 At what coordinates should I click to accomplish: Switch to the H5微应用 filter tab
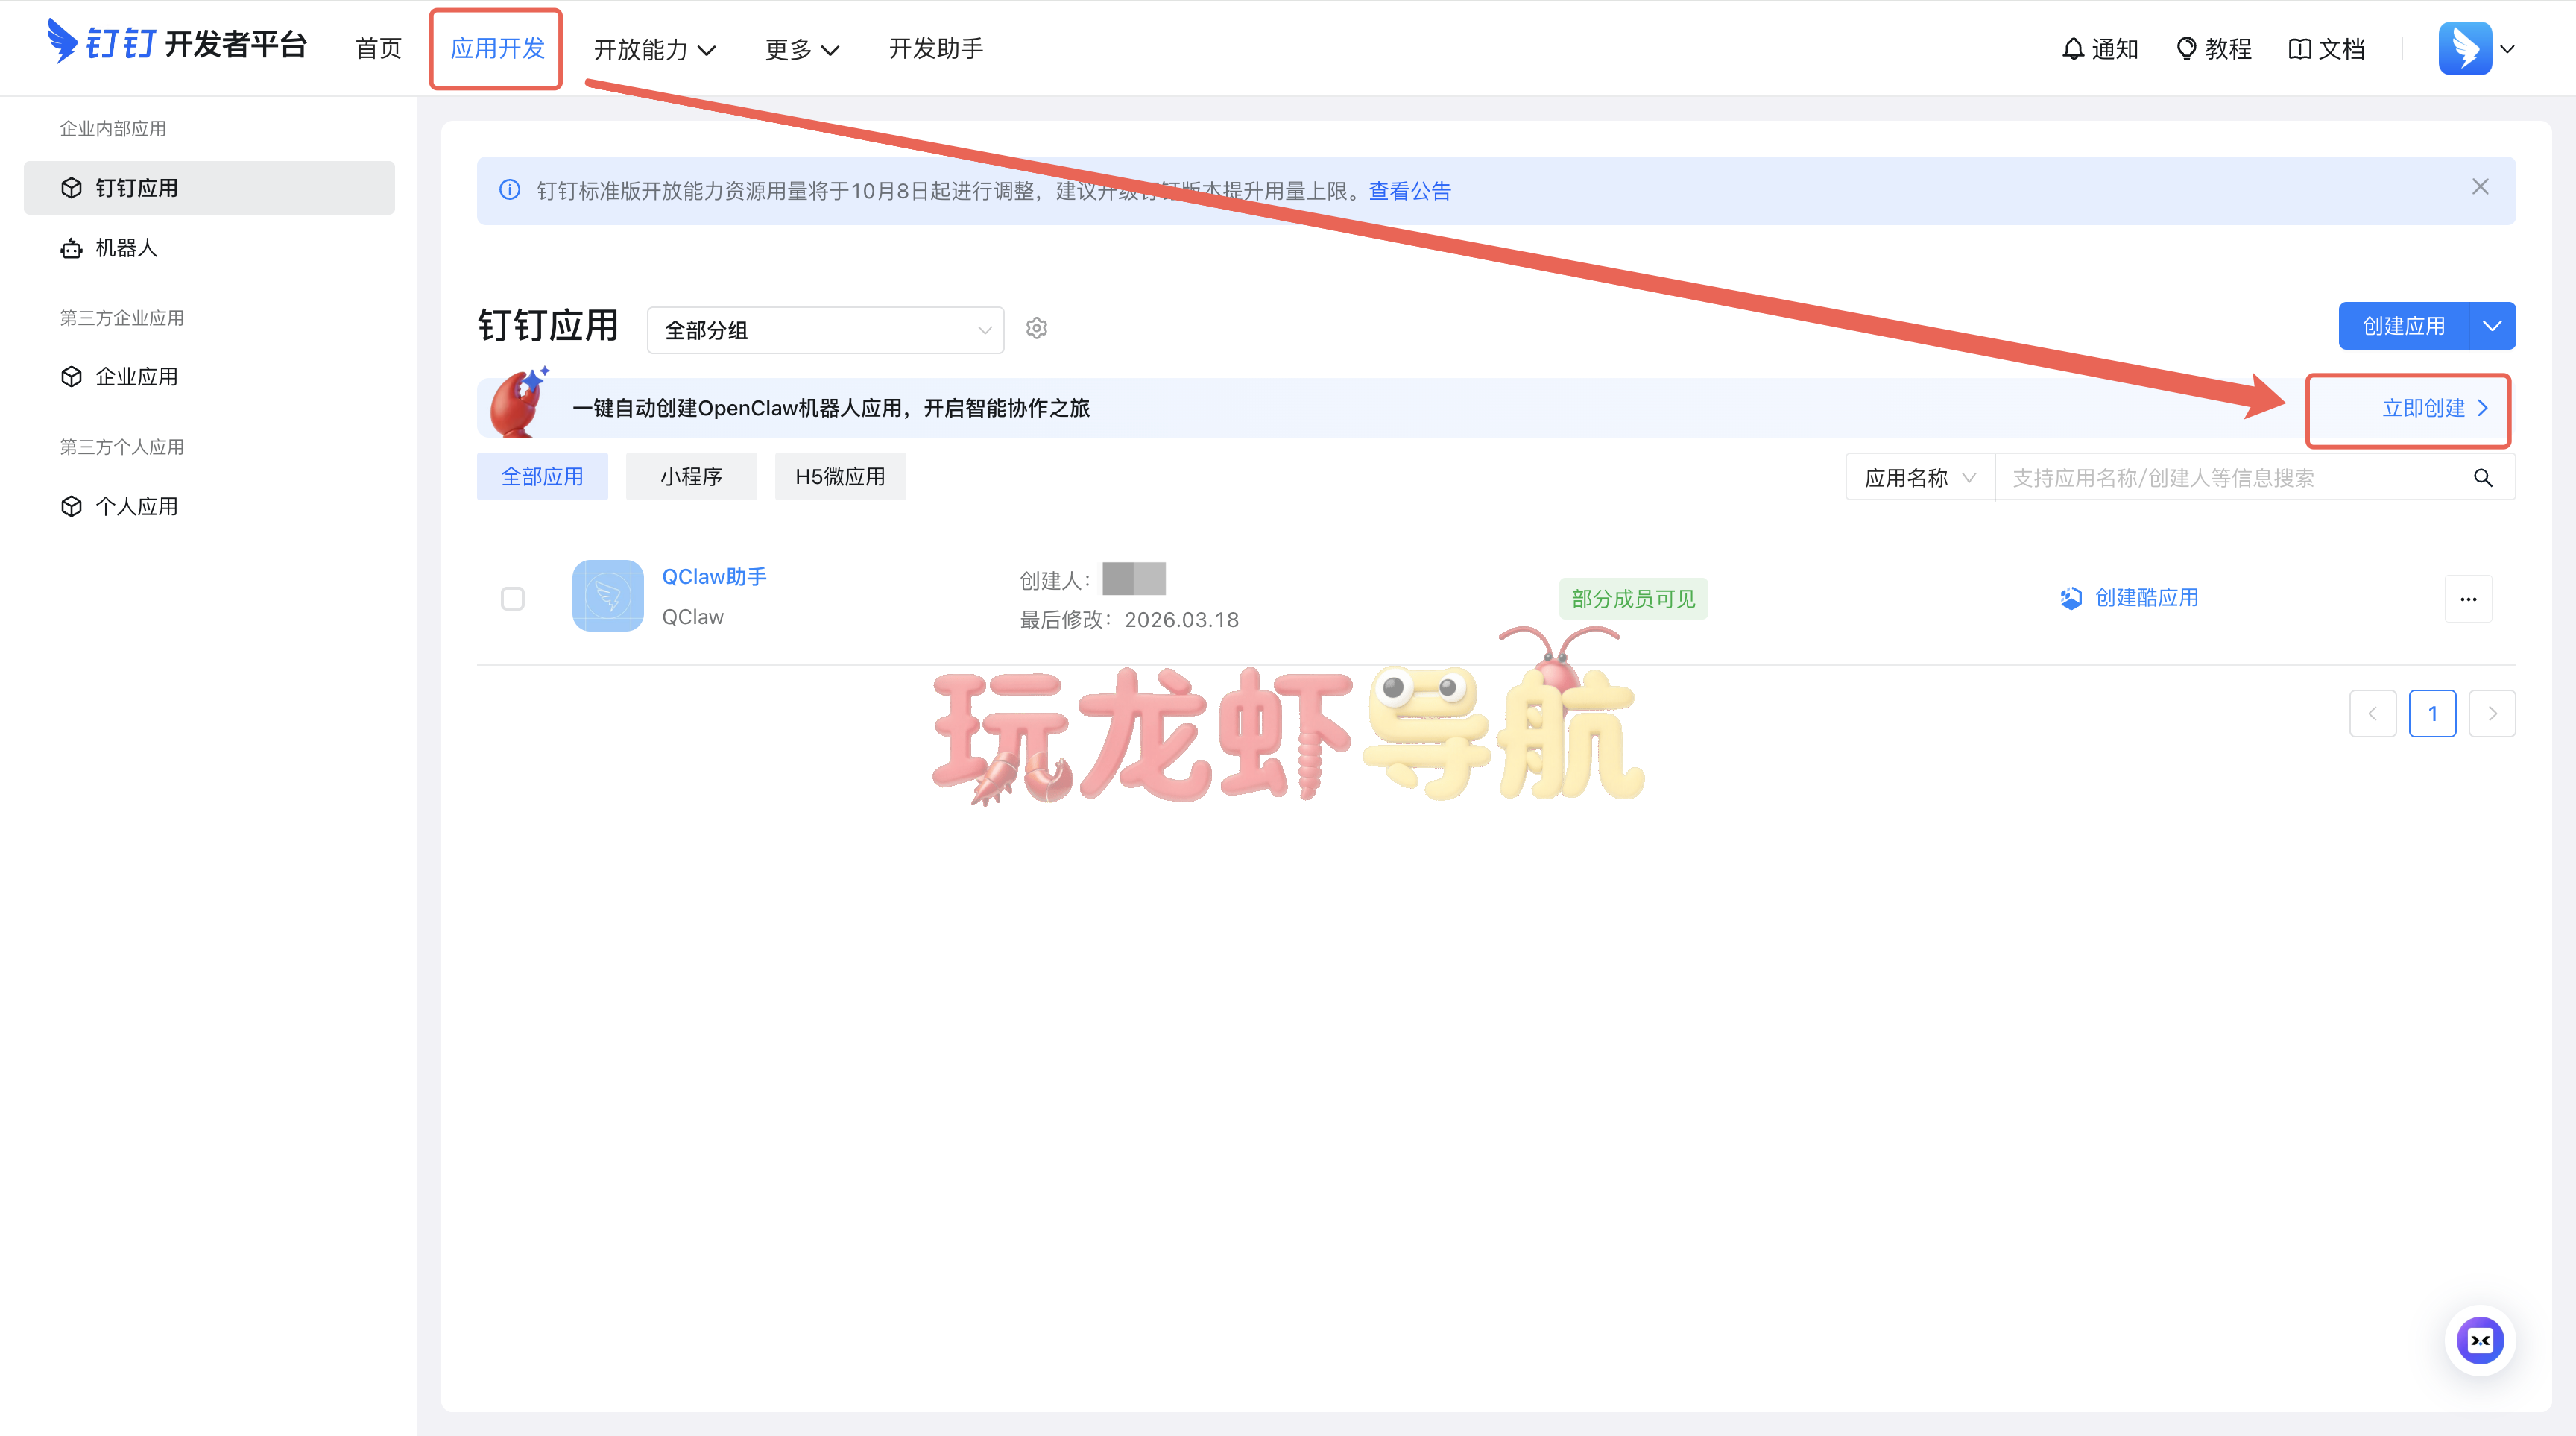[840, 477]
